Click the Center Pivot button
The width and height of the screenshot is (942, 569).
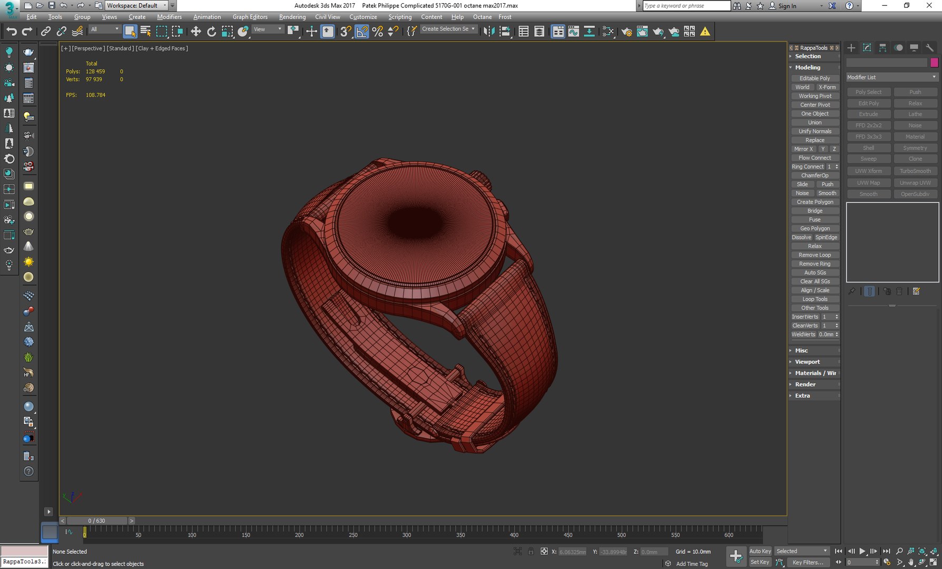click(815, 105)
